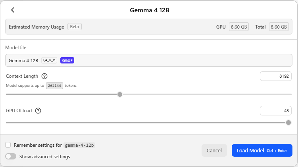Cancel the model loading dialog
Screen dimensions: 298x167
pos(214,150)
